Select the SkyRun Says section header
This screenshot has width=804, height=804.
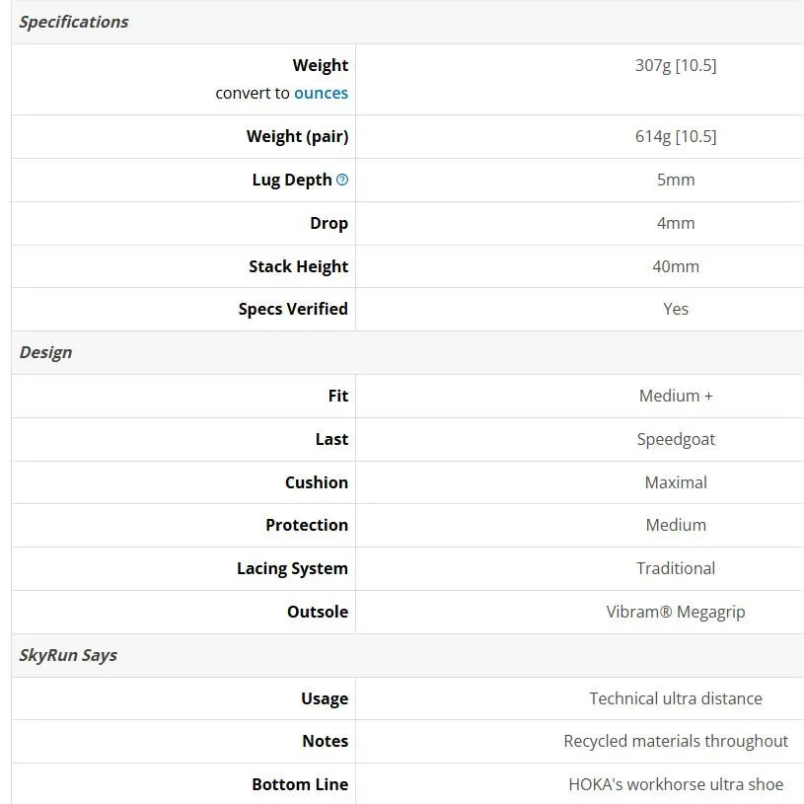(68, 655)
